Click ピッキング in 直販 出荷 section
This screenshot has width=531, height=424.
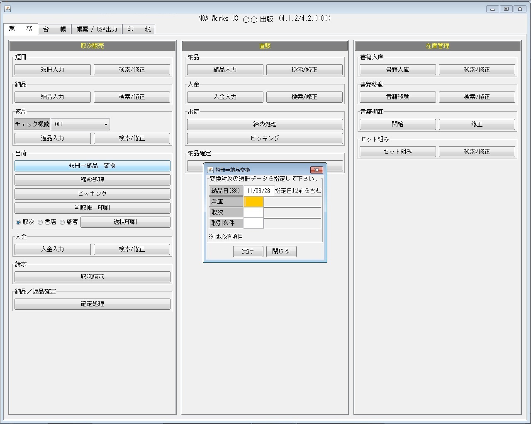tap(265, 138)
